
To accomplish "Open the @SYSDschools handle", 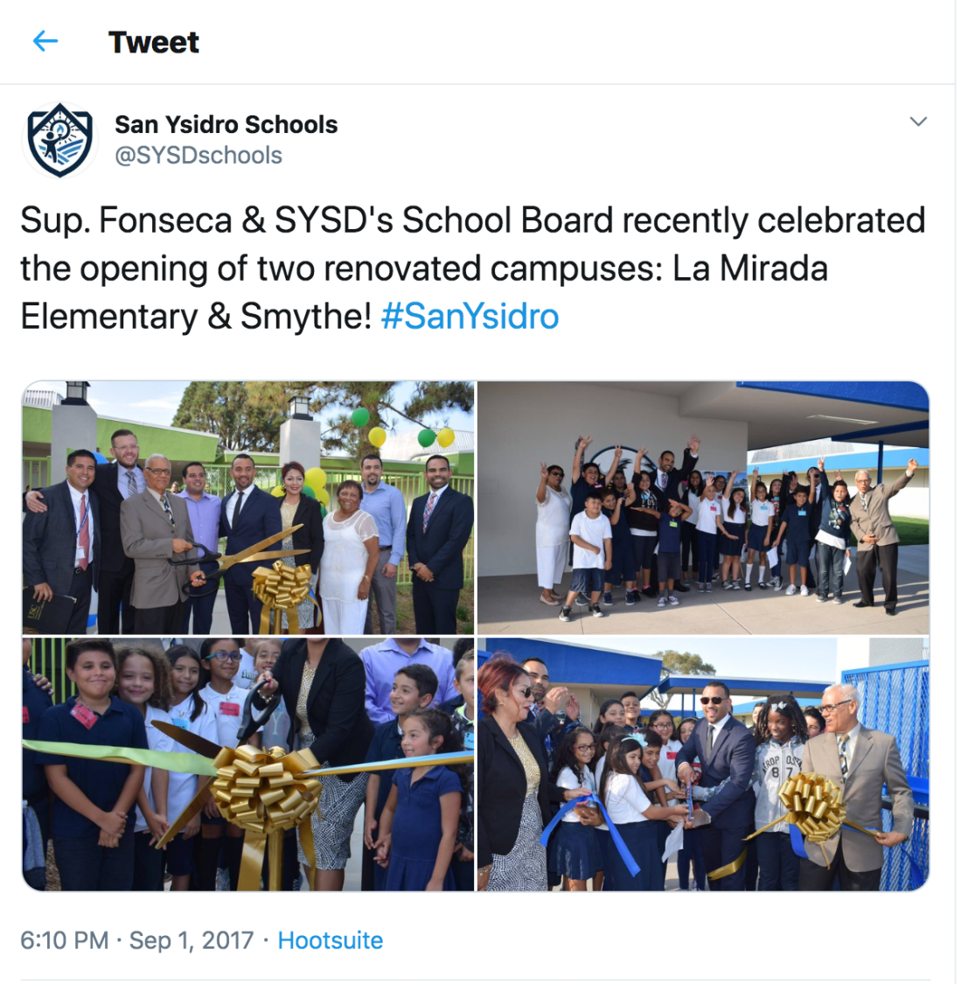I will [x=198, y=155].
